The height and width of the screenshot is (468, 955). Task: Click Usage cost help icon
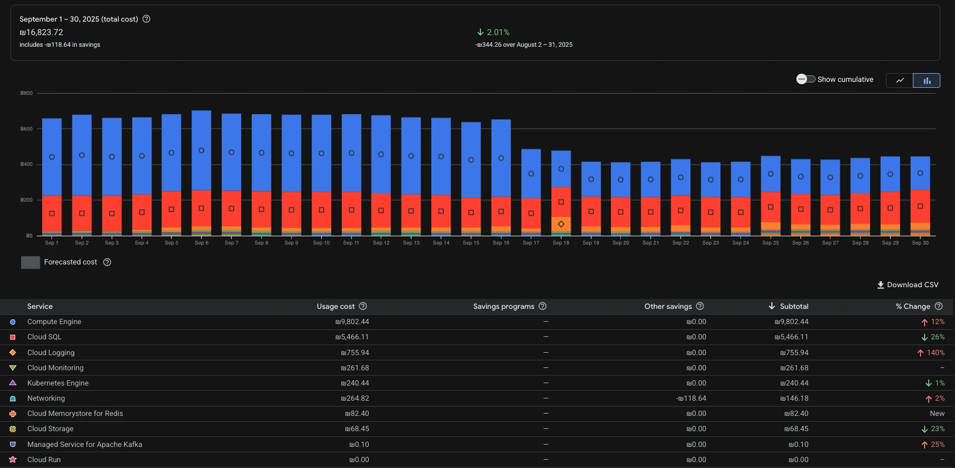click(363, 307)
